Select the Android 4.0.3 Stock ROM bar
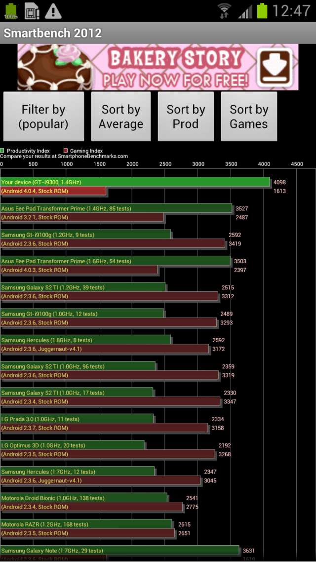 79,270
